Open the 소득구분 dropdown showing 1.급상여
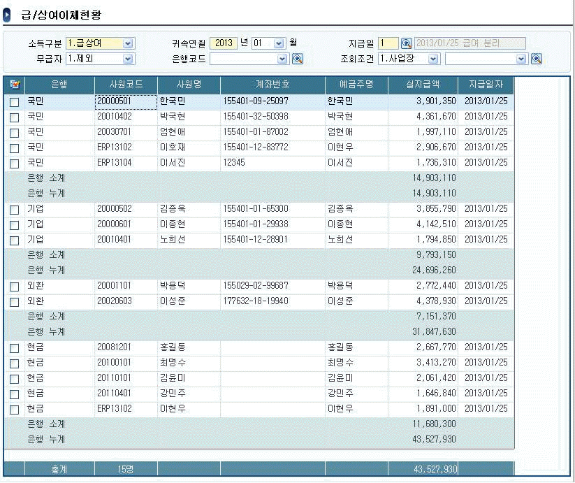575x483 pixels. pos(128,43)
